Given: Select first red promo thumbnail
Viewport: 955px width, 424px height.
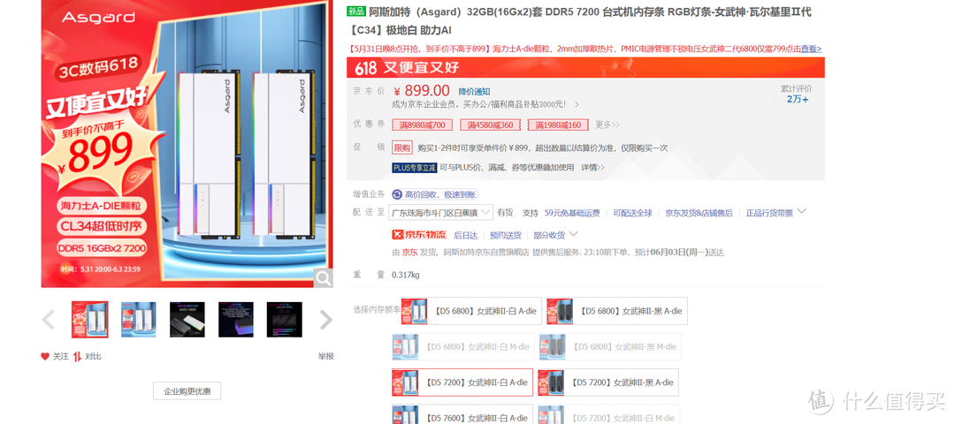Looking at the screenshot, I should pos(90,320).
